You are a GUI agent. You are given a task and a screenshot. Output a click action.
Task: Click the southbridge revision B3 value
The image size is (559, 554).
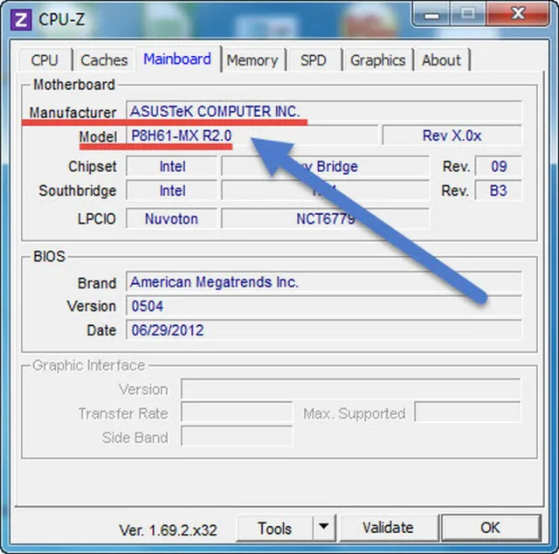[499, 190]
